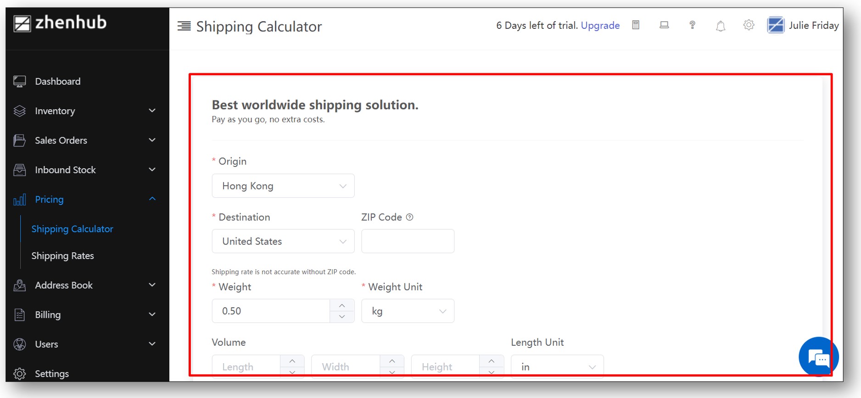Click the Width volume input field
The image size is (861, 398).
346,366
